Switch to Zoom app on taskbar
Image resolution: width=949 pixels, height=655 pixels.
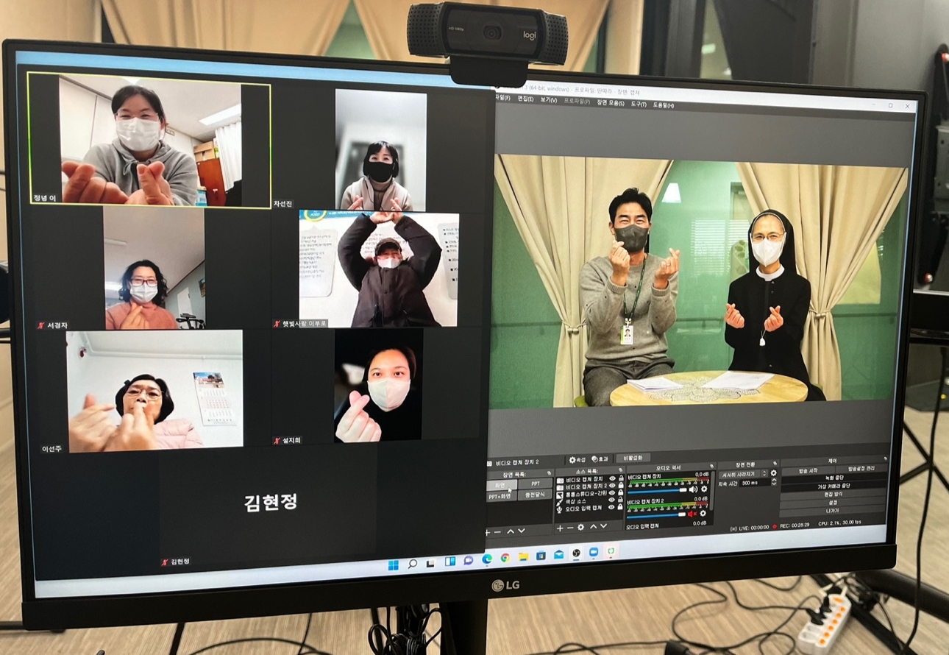click(x=594, y=552)
